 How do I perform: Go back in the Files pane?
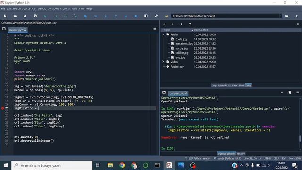point(164,24)
